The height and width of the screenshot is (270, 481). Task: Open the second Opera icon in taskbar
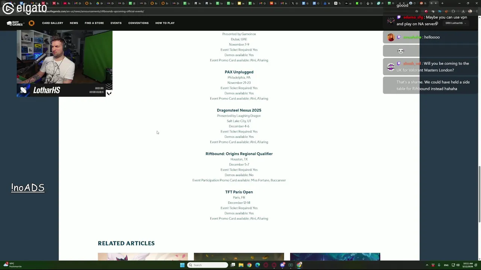point(274,265)
